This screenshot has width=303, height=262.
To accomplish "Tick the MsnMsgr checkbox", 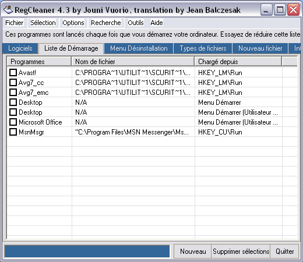I will 13,132.
